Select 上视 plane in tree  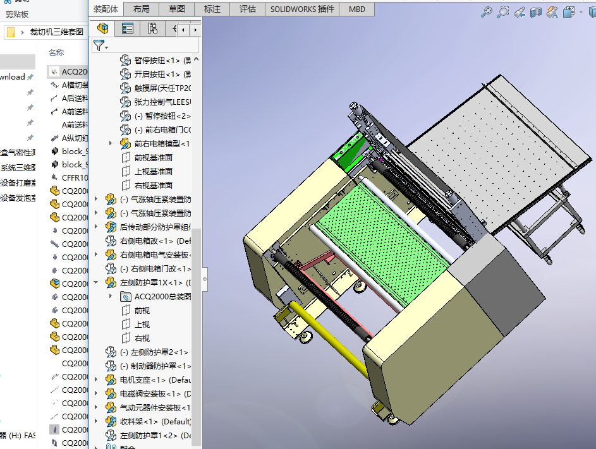pos(135,325)
